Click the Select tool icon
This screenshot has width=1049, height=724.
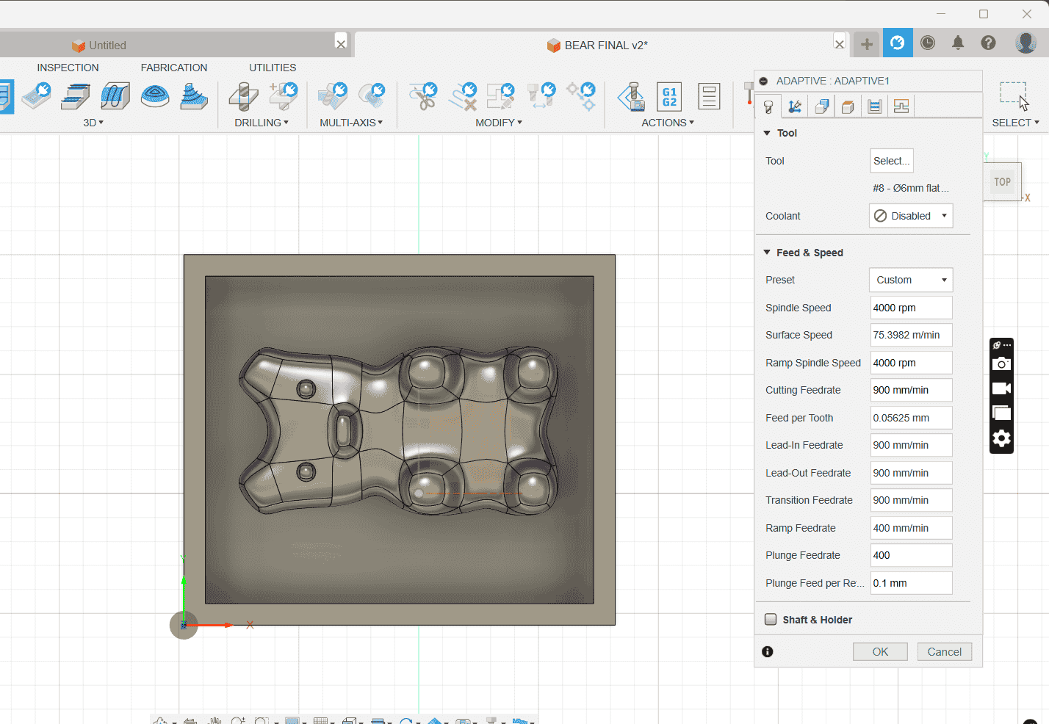pyautogui.click(x=1014, y=96)
